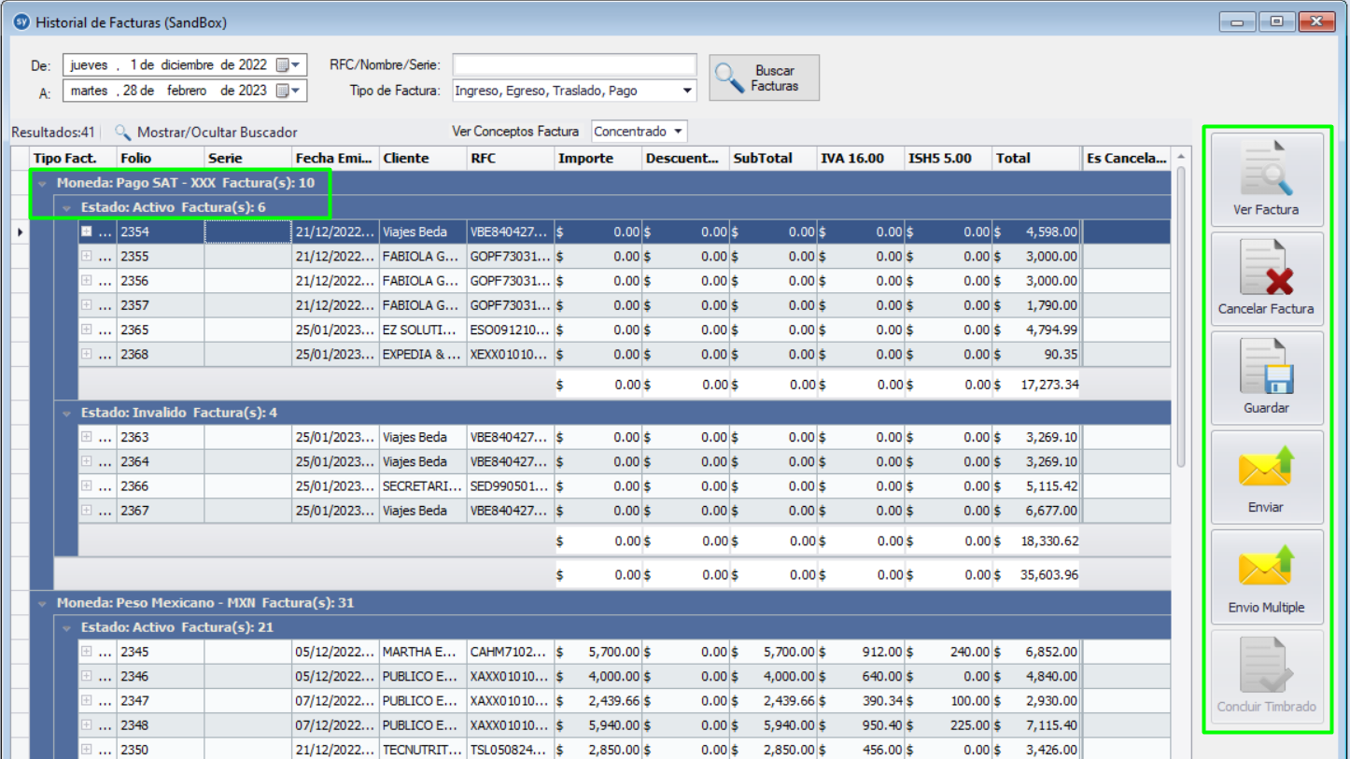Collapse the Estado: Invalido Factura(s): 4 group

pos(66,413)
